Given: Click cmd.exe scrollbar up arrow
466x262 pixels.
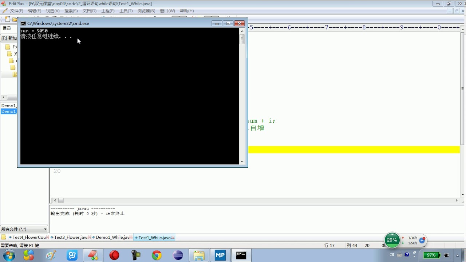Looking at the screenshot, I should click(242, 31).
